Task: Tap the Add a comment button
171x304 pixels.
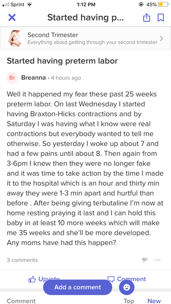Action: 77,287
